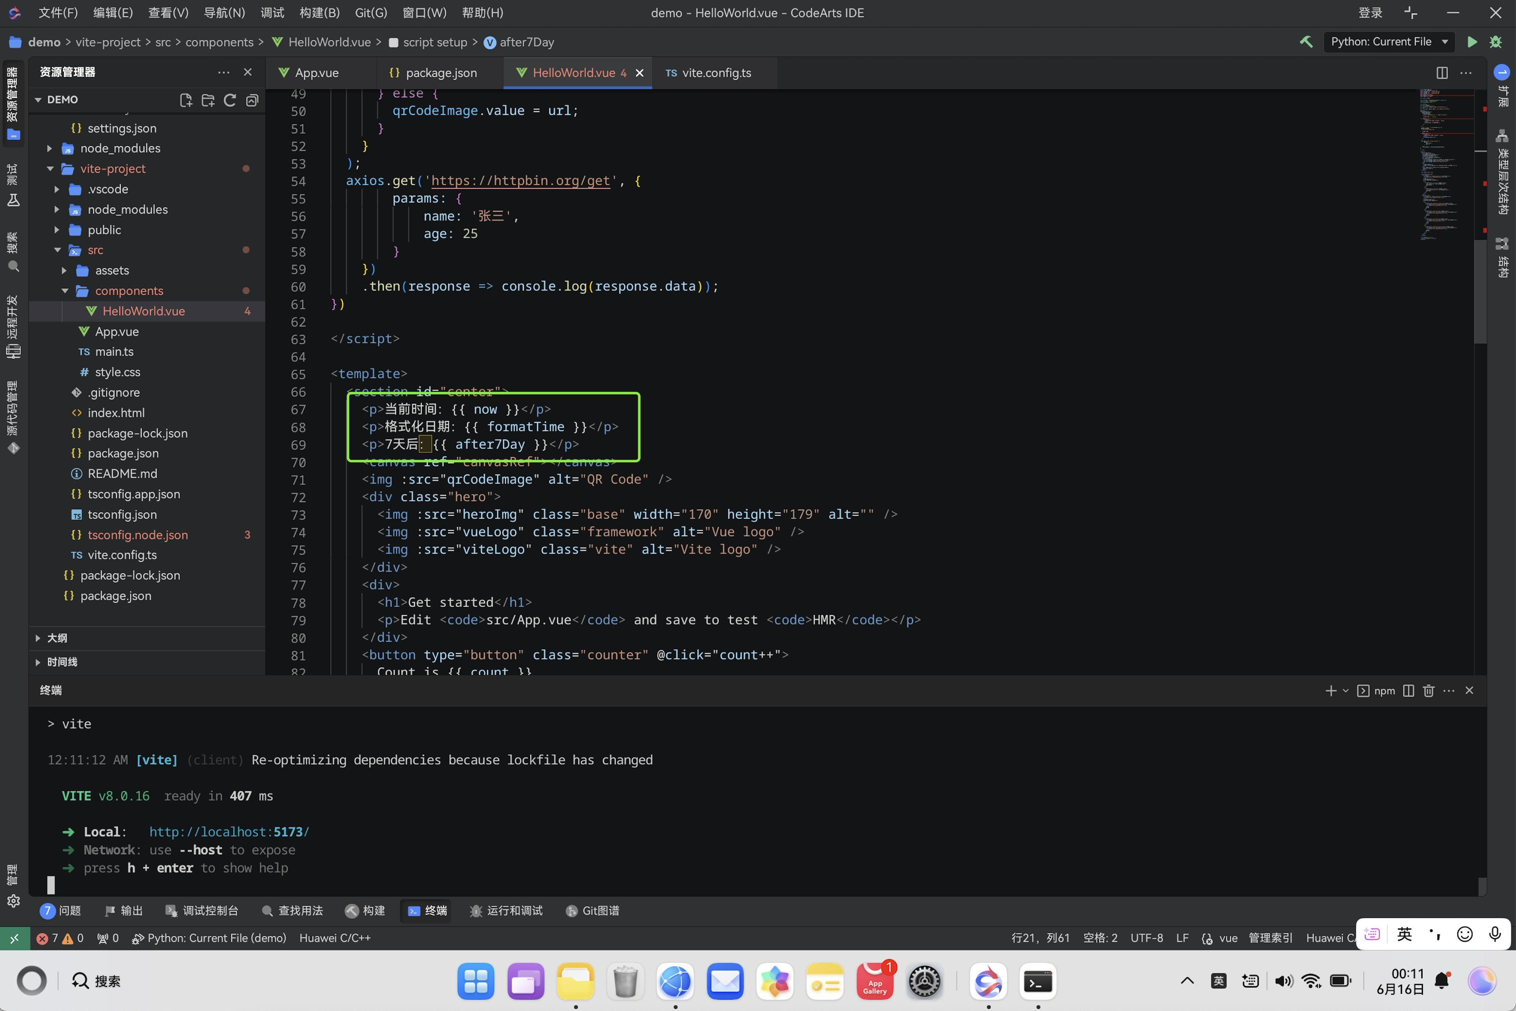Collapse the DEMO root section
Screen dimensions: 1516x1011
pyautogui.click(x=38, y=100)
